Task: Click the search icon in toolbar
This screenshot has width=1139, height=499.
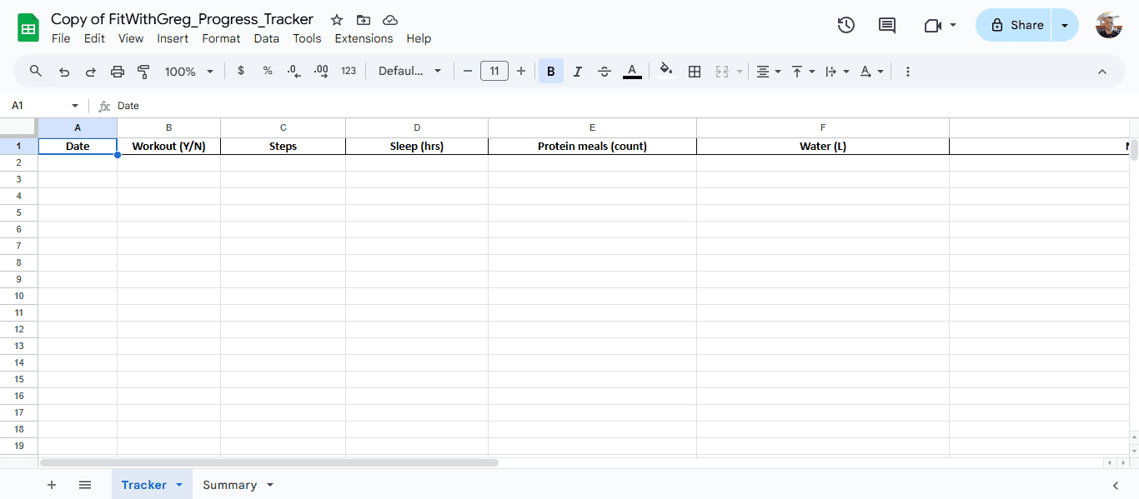Action: tap(35, 71)
